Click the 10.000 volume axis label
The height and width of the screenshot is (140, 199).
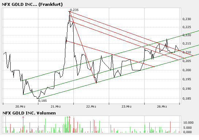pos(188,122)
